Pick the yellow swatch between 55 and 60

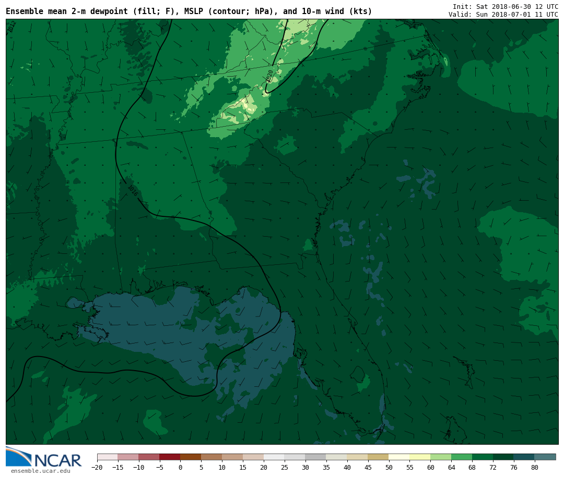(x=420, y=457)
